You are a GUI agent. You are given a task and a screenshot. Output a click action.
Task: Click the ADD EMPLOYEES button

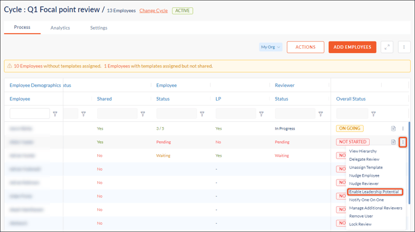[x=352, y=47]
